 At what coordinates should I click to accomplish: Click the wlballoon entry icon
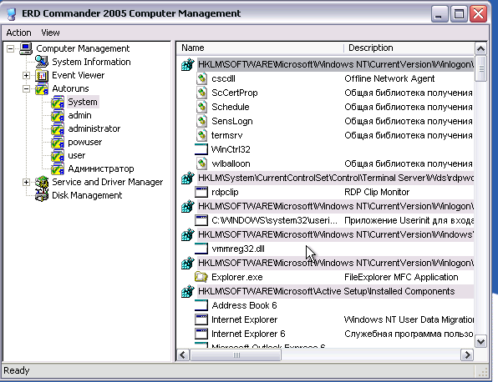coord(201,163)
